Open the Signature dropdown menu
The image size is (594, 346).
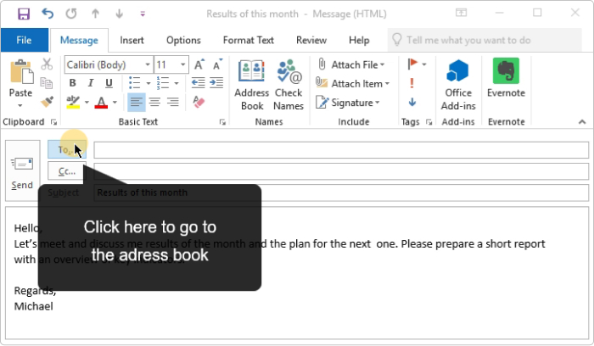377,103
